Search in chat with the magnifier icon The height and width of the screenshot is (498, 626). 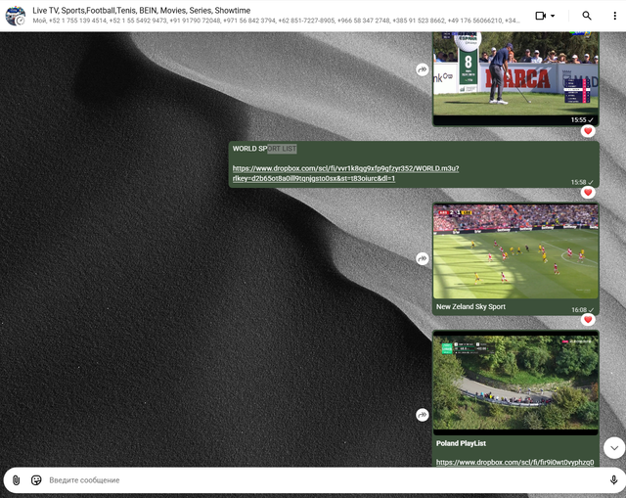coord(587,16)
